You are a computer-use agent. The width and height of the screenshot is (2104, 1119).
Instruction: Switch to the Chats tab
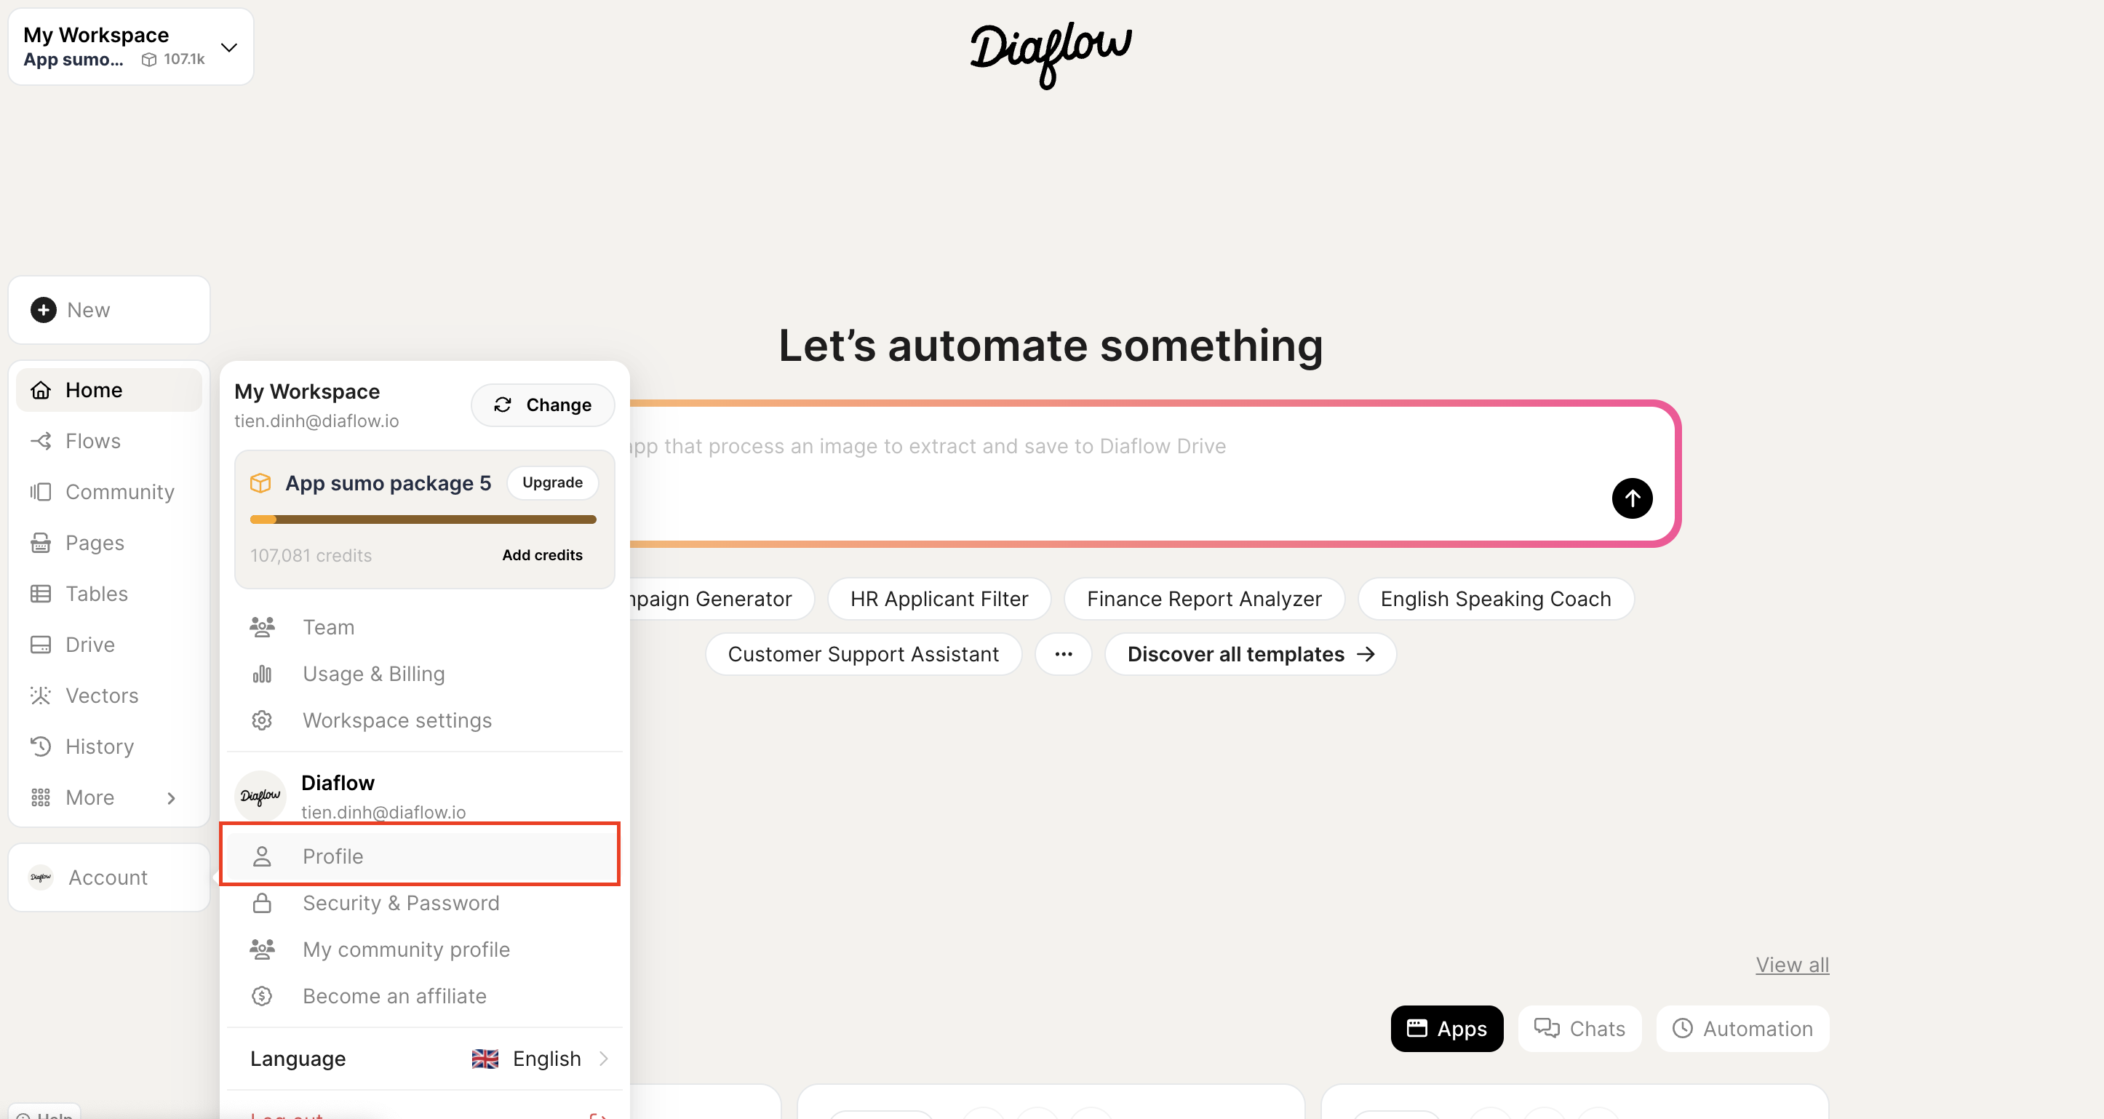(x=1579, y=1028)
